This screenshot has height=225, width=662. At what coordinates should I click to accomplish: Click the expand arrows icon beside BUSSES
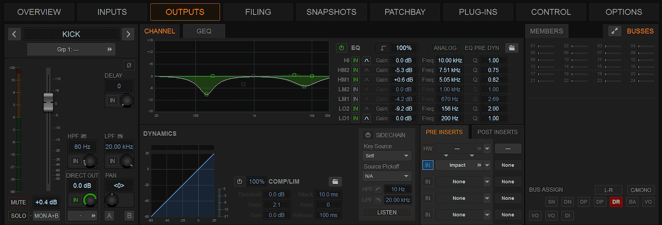[x=614, y=31]
